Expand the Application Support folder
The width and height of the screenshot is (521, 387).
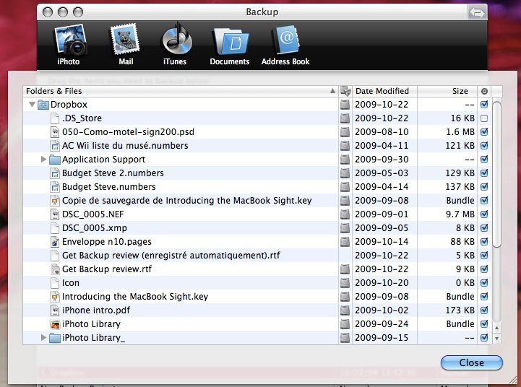tap(43, 160)
